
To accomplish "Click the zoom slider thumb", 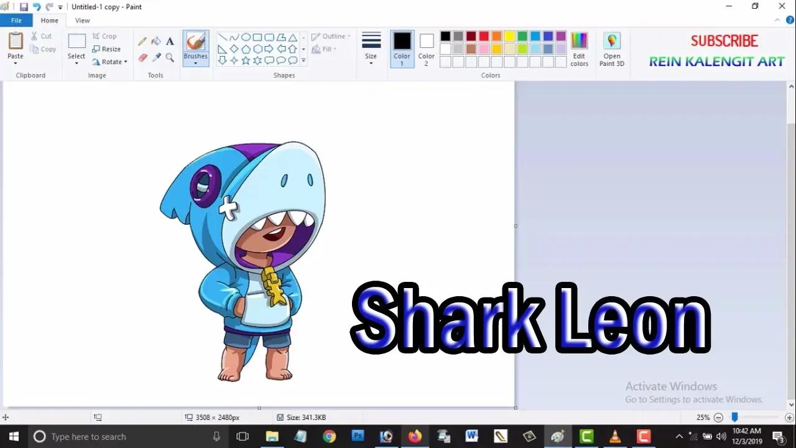I will [734, 418].
